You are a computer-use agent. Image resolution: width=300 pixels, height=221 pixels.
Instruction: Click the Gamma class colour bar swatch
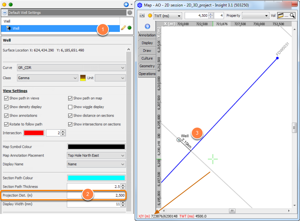click(x=83, y=78)
